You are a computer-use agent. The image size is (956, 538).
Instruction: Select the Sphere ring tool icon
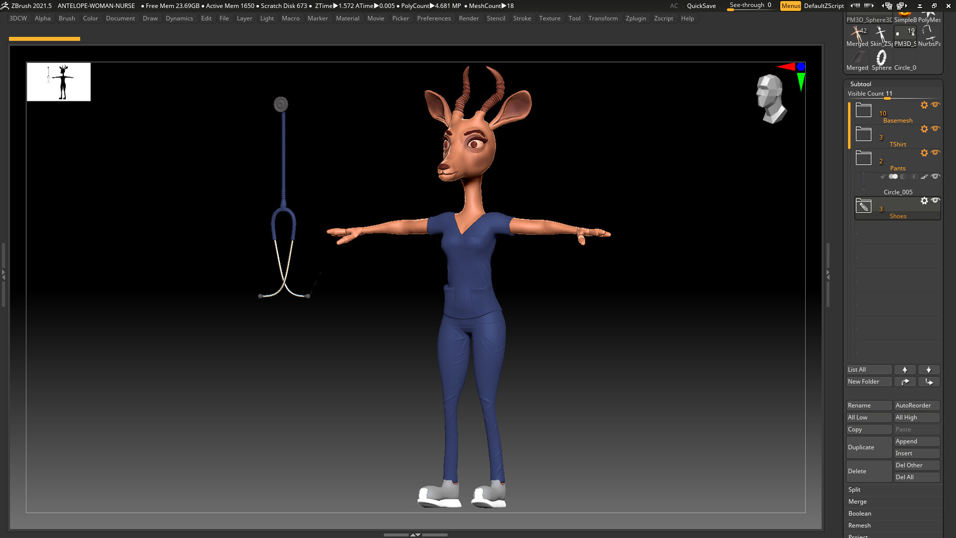click(881, 60)
